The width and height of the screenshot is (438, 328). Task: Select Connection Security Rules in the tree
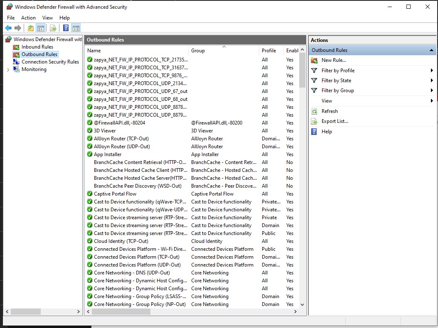pos(50,62)
